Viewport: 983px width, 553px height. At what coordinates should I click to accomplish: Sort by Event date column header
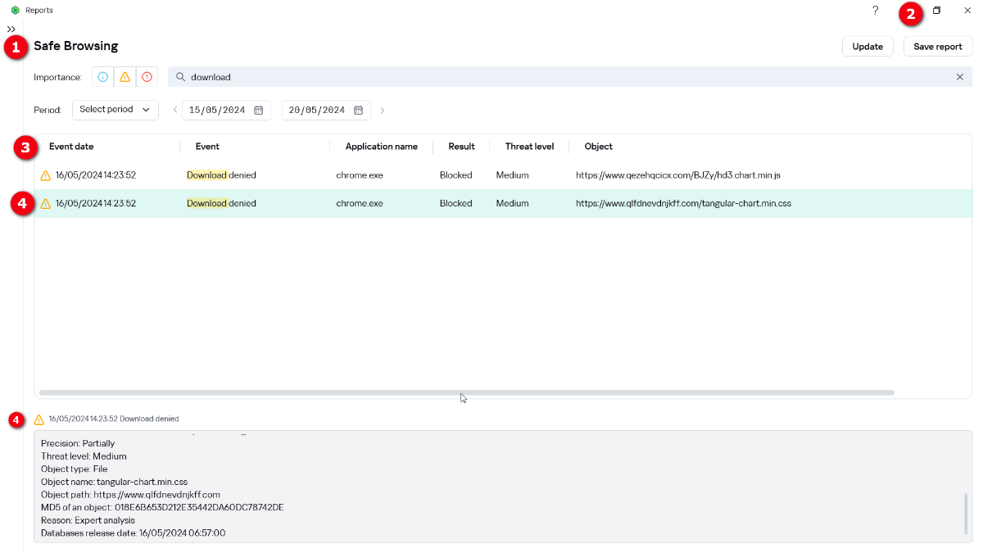(71, 147)
